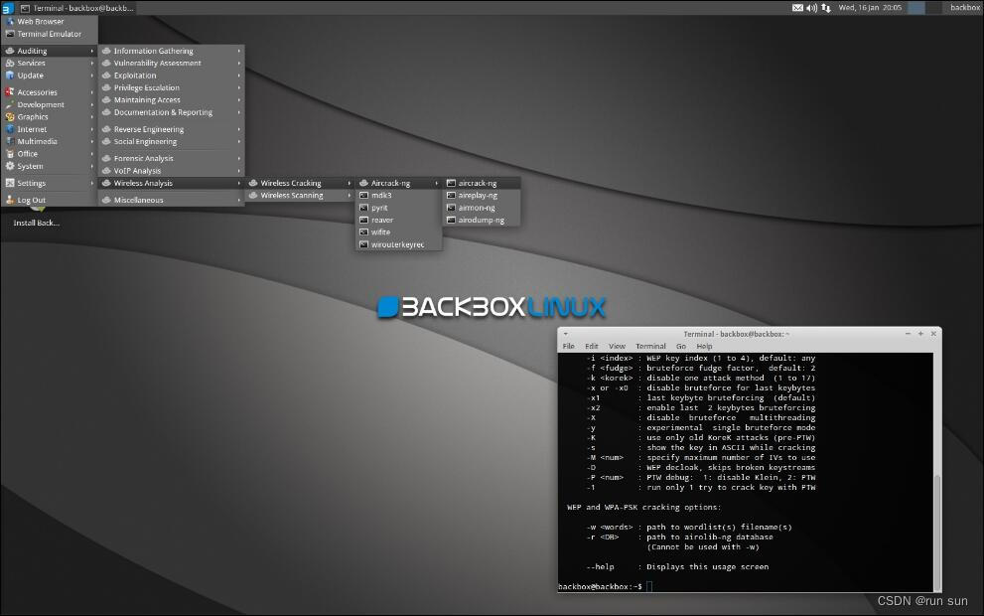The height and width of the screenshot is (616, 984).
Task: Open the View menu in Terminal
Action: (x=617, y=346)
